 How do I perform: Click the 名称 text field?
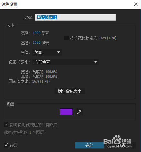coord(75,17)
